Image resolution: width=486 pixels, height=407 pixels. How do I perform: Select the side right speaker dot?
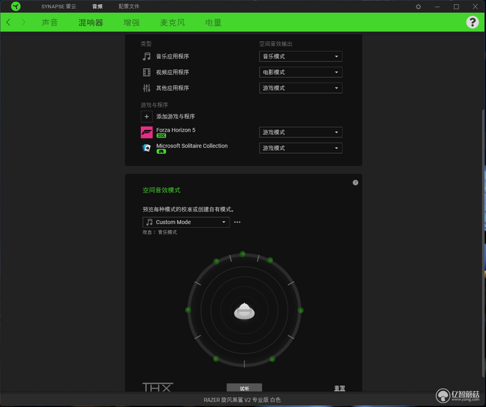click(300, 310)
